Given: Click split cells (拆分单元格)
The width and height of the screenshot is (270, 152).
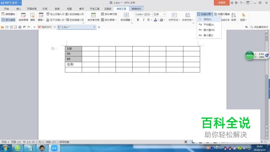Looking at the screenshot, I should 109,14.
